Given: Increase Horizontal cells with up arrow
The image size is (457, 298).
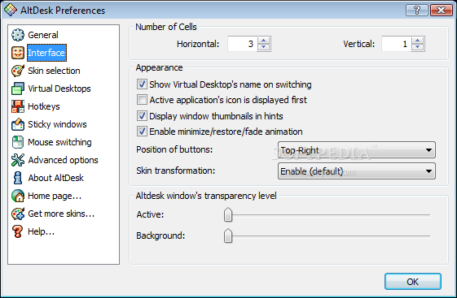Looking at the screenshot, I should [264, 41].
